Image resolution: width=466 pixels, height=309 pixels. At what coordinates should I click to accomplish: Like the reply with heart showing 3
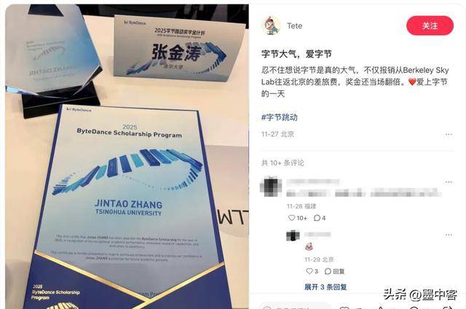click(x=309, y=271)
